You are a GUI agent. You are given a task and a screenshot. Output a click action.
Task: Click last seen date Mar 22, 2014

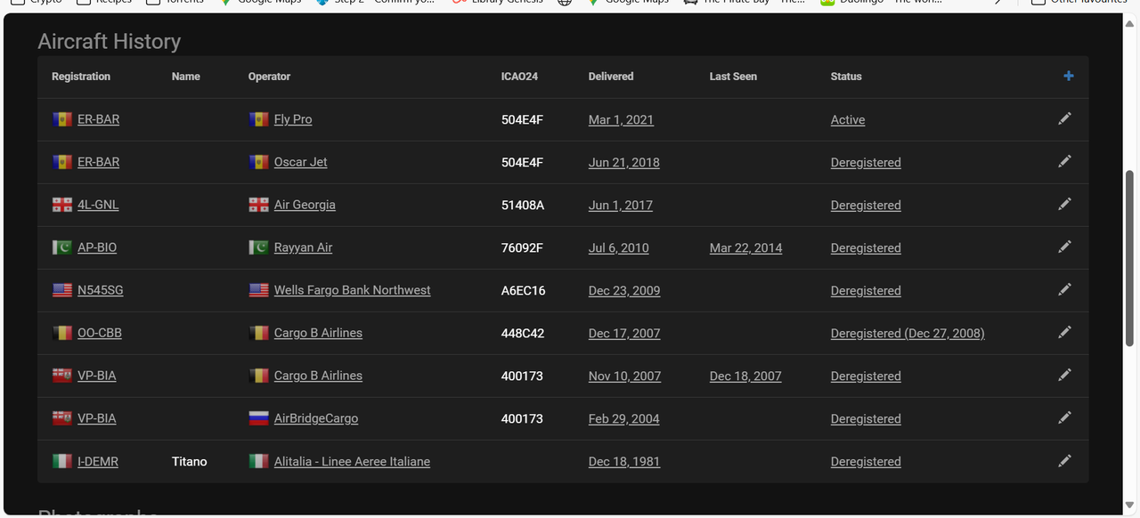tap(745, 247)
